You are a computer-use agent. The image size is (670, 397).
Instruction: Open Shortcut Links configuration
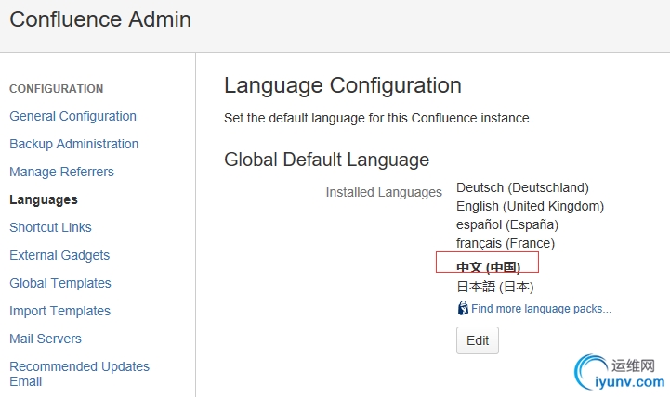coord(50,227)
